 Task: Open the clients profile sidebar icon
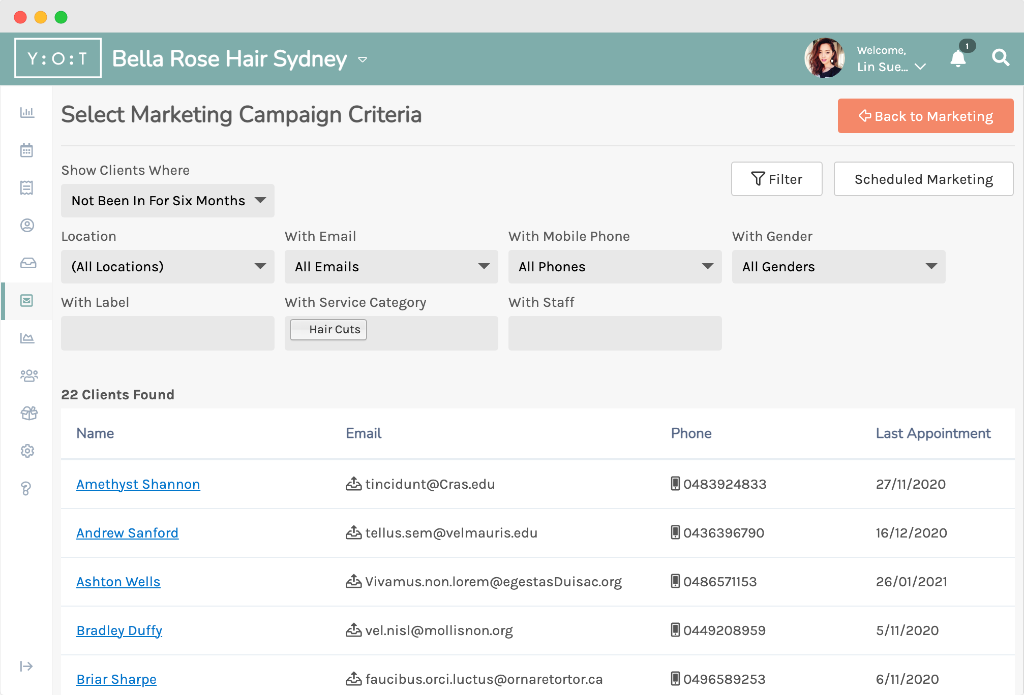click(x=27, y=225)
